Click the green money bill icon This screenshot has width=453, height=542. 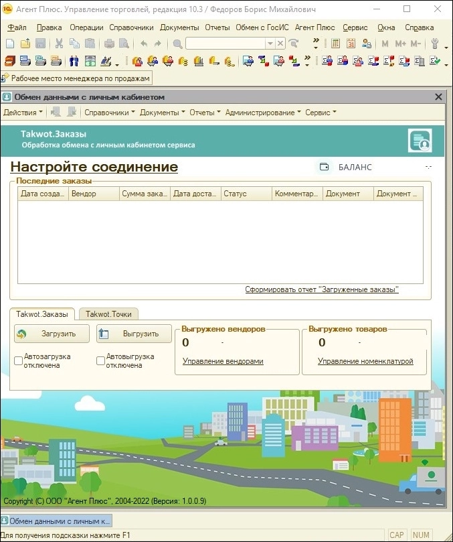pos(90,61)
